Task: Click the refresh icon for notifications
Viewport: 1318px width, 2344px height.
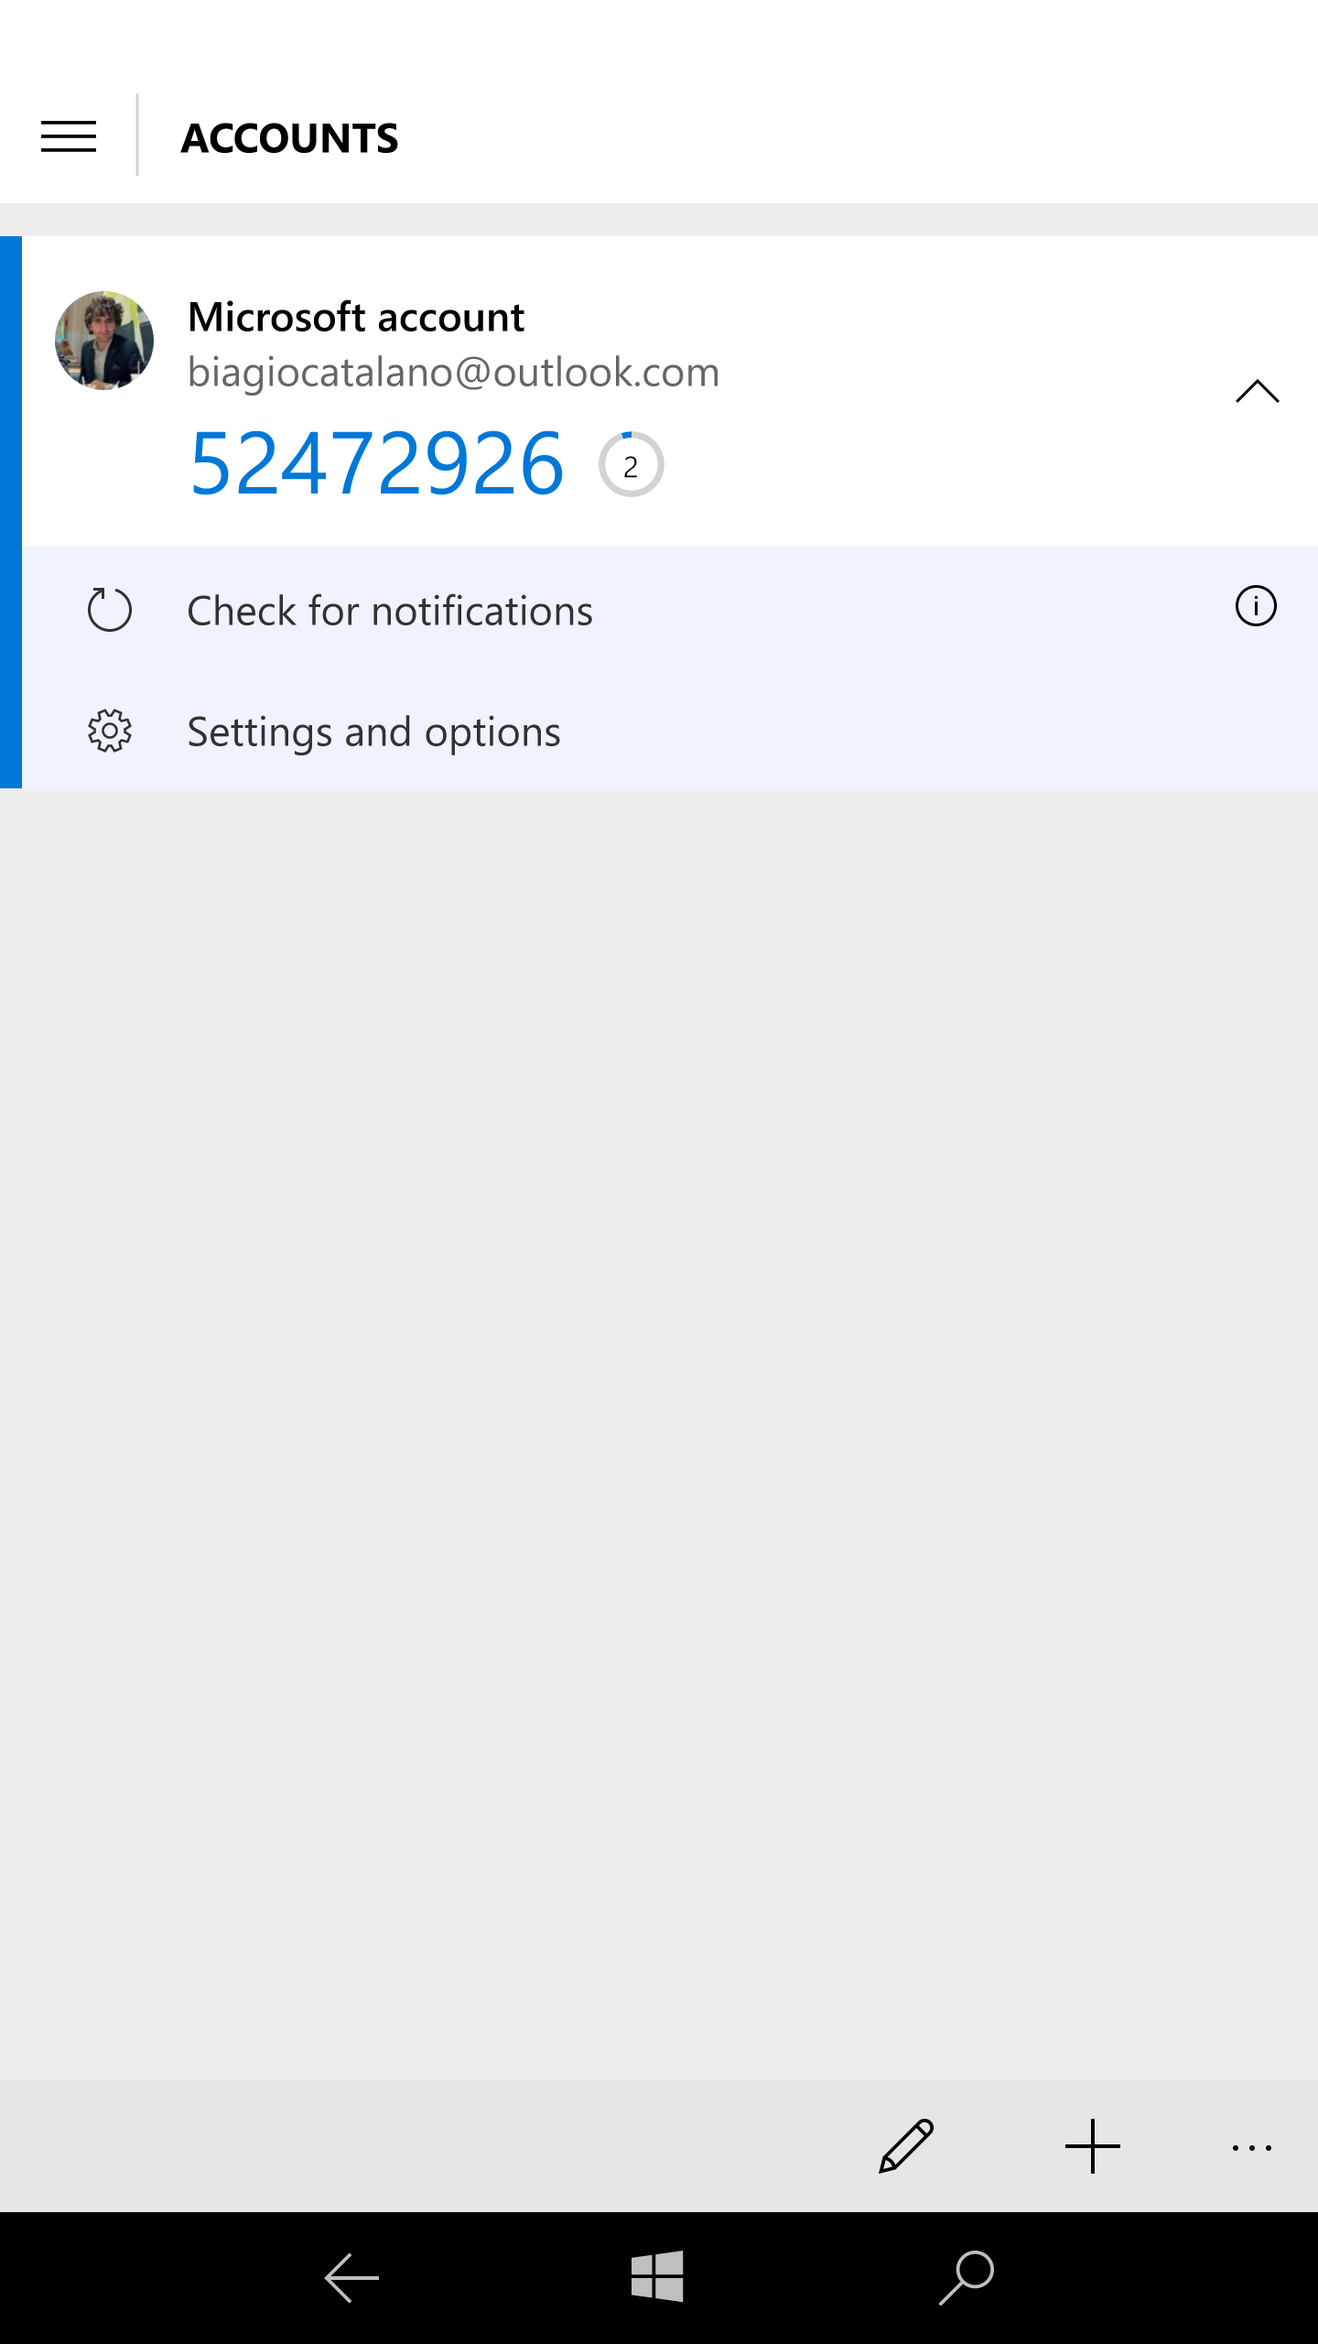Action: [110, 610]
